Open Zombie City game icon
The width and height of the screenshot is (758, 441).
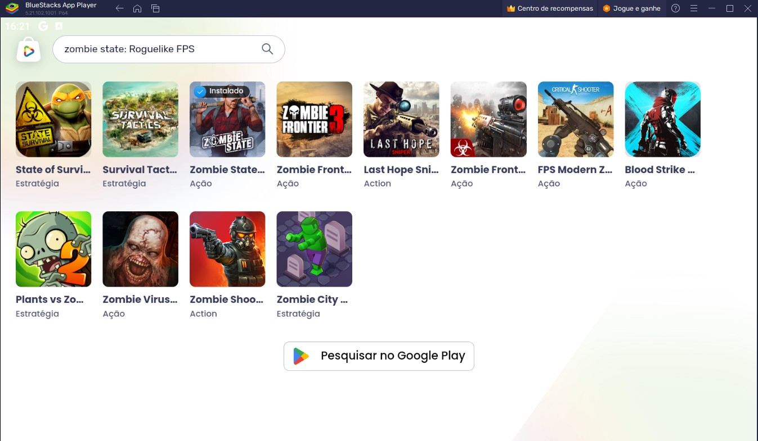tap(315, 249)
